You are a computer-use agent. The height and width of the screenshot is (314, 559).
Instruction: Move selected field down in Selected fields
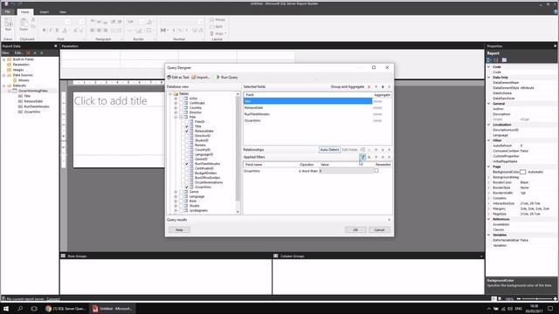coord(383,87)
